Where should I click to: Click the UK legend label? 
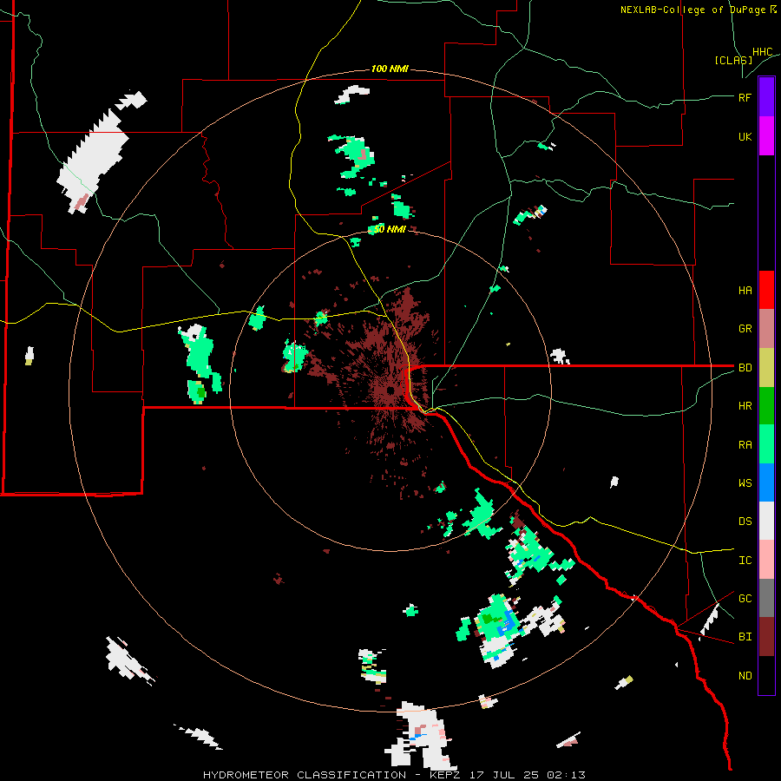(745, 136)
